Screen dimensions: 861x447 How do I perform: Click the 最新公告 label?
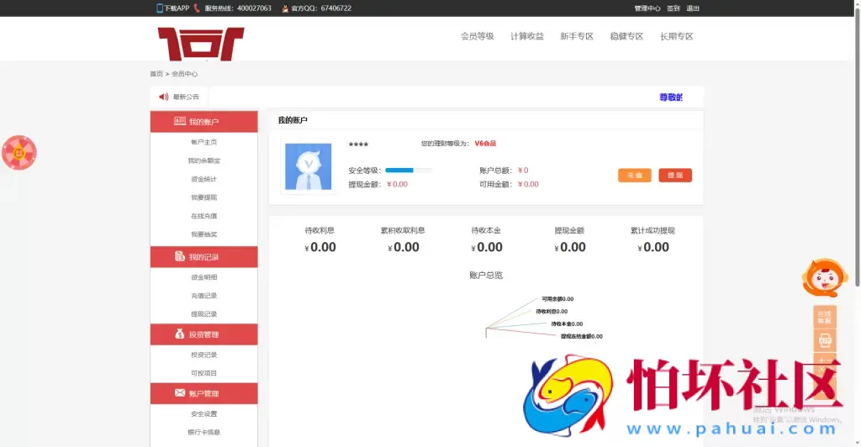[x=186, y=97]
